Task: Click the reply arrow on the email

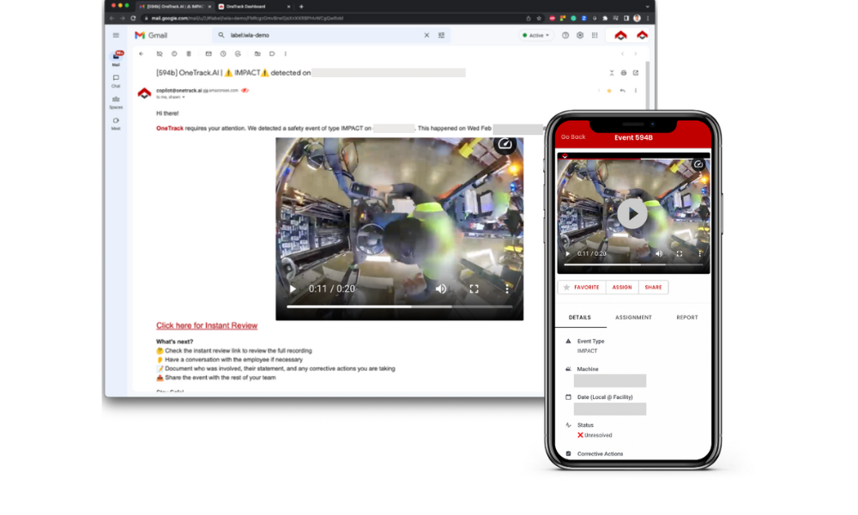Action: (x=622, y=90)
